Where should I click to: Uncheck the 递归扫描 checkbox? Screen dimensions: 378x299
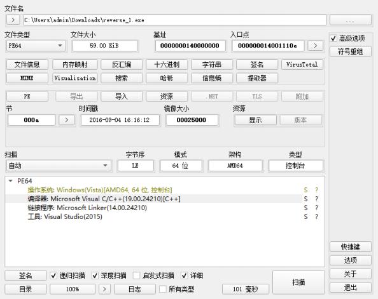point(53,276)
